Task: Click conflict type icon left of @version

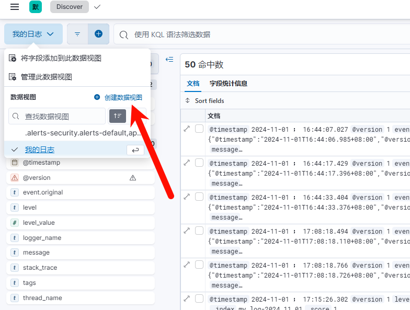Action: (15, 178)
